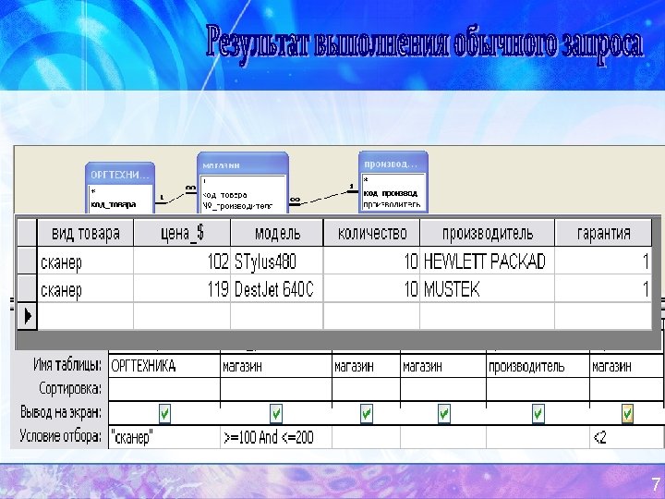Toggle display checkbox above ">=100 And <=200"
This screenshot has width=665, height=499.
[x=276, y=414]
